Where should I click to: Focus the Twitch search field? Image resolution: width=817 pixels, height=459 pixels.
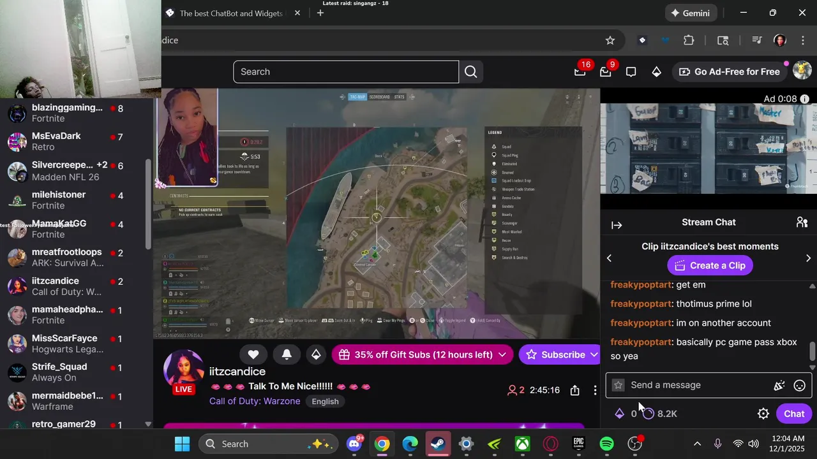(x=346, y=71)
